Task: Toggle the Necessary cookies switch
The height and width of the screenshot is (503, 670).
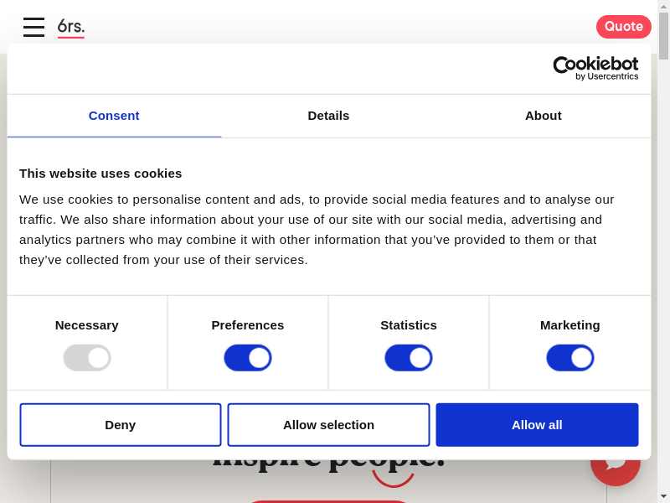Action: (87, 358)
